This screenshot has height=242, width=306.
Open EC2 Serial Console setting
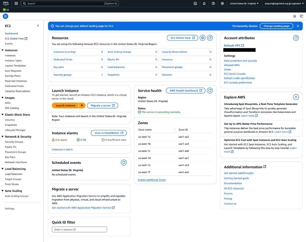tap(235, 74)
